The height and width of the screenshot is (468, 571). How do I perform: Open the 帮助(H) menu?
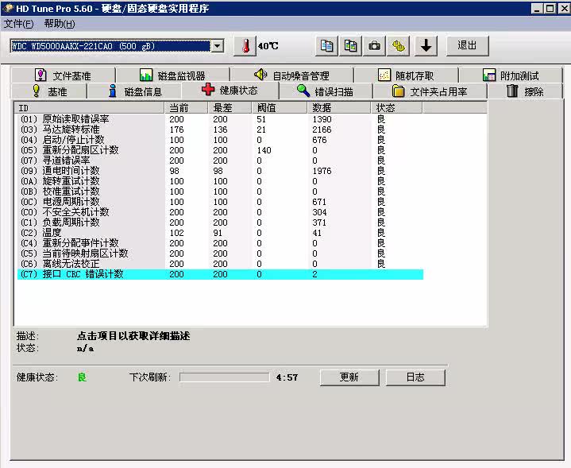[x=60, y=24]
